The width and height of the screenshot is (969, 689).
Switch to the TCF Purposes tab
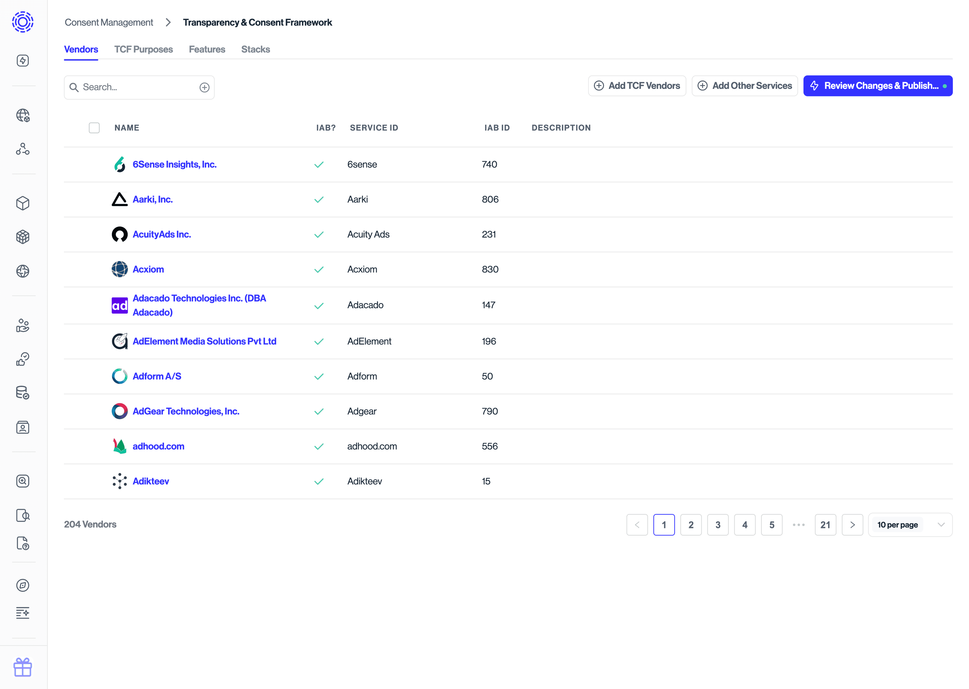tap(143, 49)
